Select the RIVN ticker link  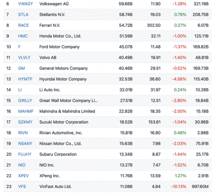click(x=23, y=133)
